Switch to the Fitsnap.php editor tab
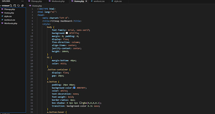This screenshot has width=215, height=114. click(36, 1)
